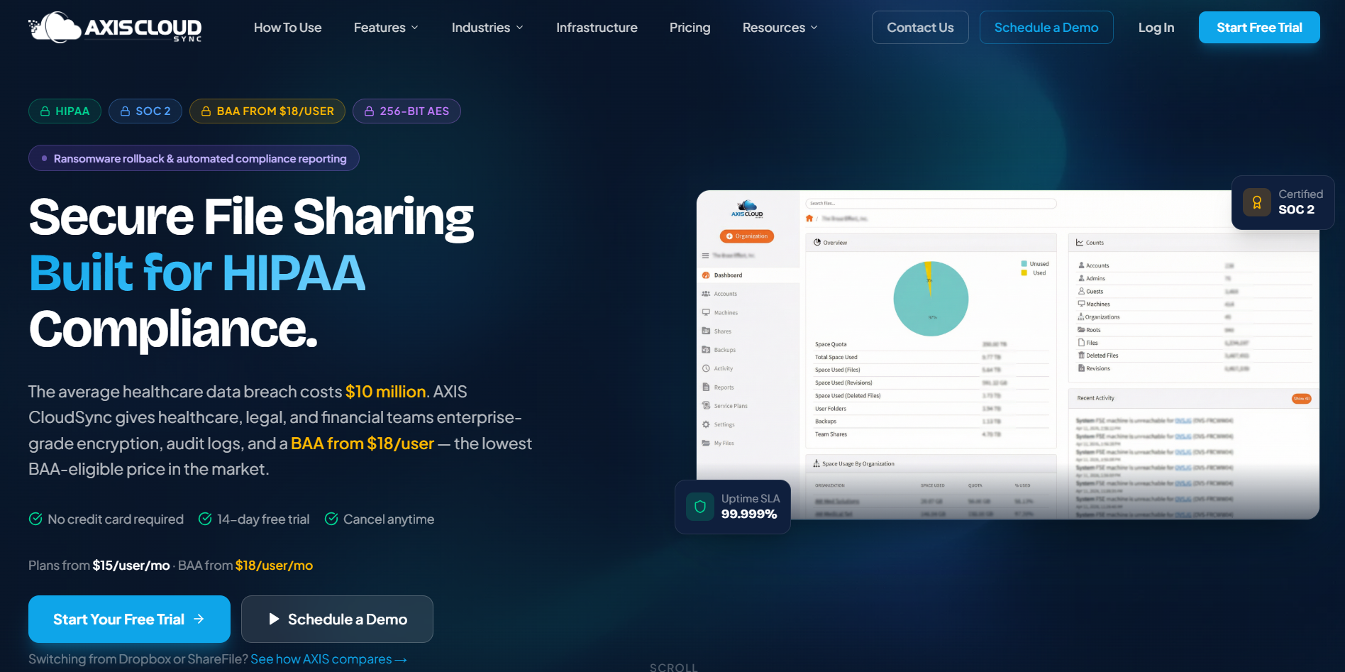The width and height of the screenshot is (1345, 672).
Task: Click the Settings gear icon in the preview sidebar
Action: click(706, 424)
